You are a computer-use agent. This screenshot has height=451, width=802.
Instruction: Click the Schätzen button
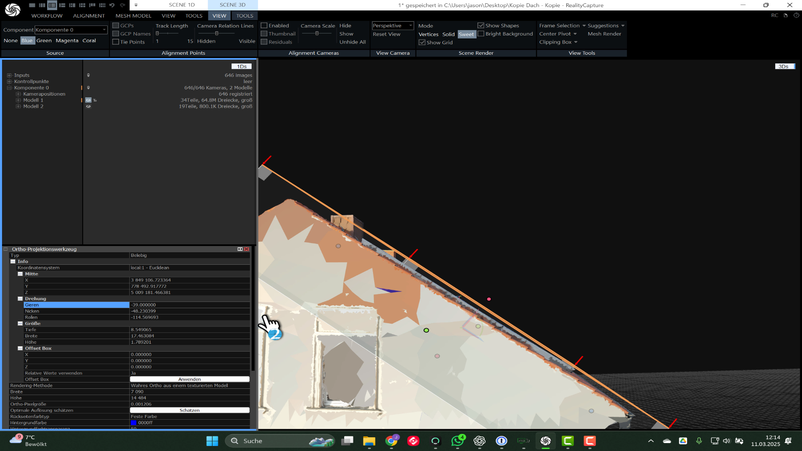tap(190, 410)
